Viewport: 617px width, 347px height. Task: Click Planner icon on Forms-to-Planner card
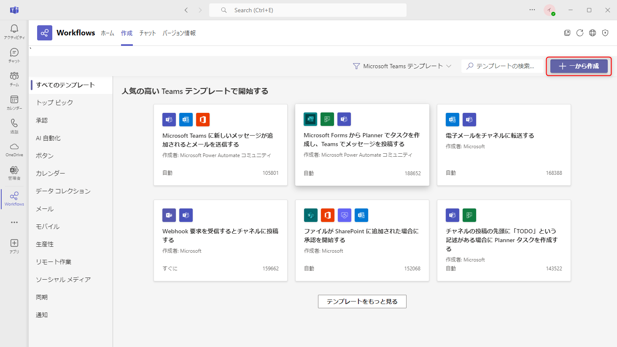327,119
